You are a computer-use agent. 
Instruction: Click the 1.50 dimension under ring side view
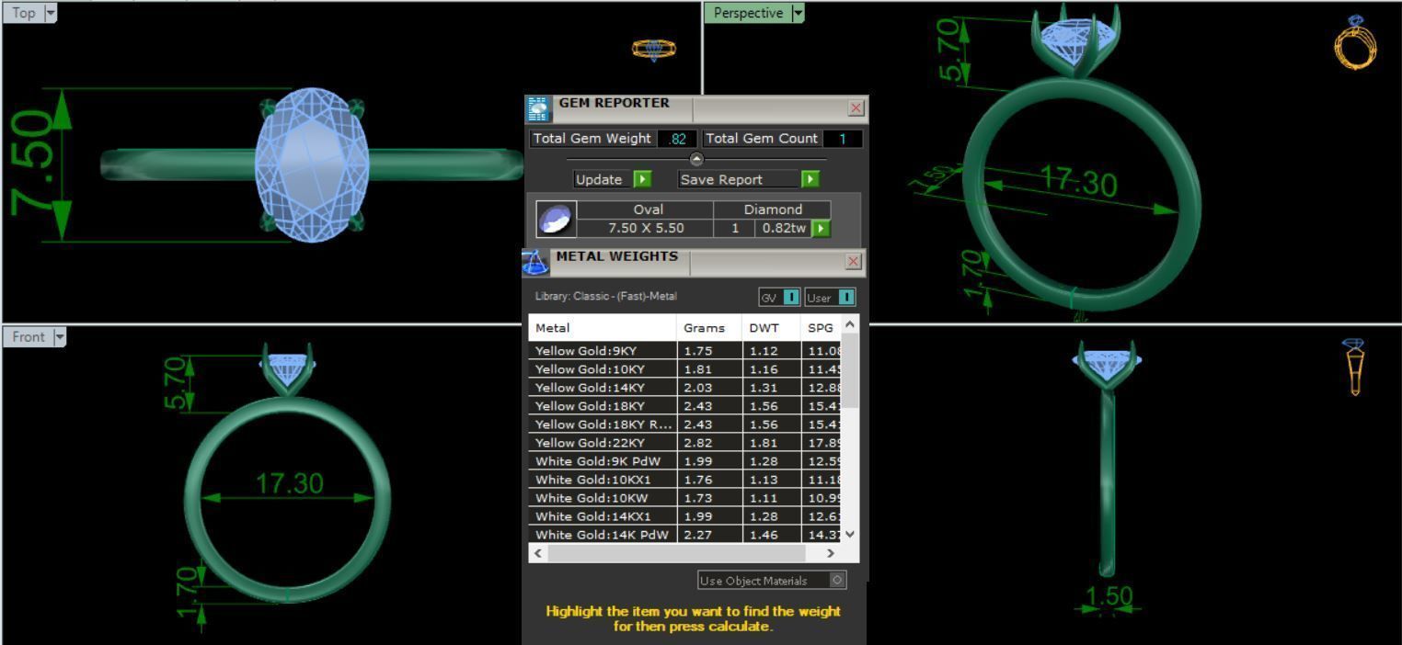(1109, 595)
